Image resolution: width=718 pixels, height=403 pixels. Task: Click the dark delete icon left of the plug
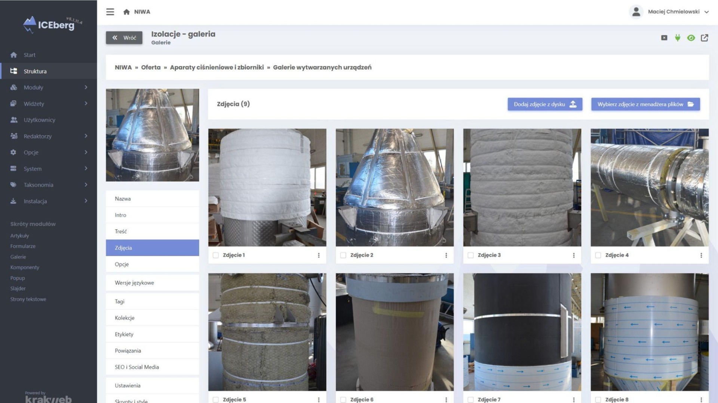point(664,38)
